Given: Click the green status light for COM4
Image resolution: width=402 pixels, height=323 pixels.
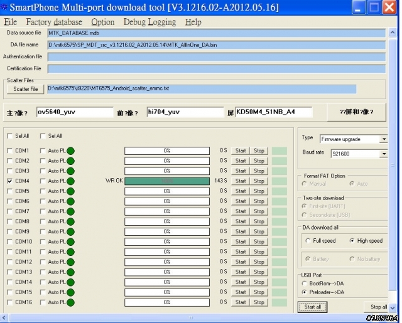Looking at the screenshot, I should (70, 181).
